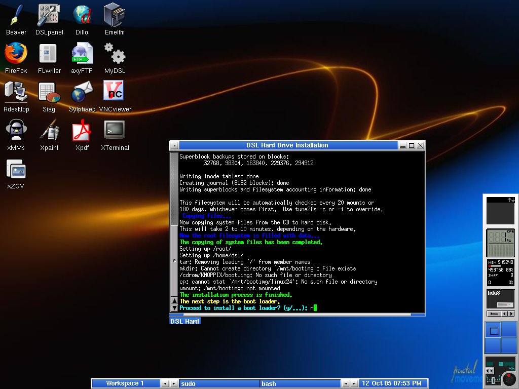
Task: Click the Workspace 1 button in taskbar
Action: (x=126, y=383)
